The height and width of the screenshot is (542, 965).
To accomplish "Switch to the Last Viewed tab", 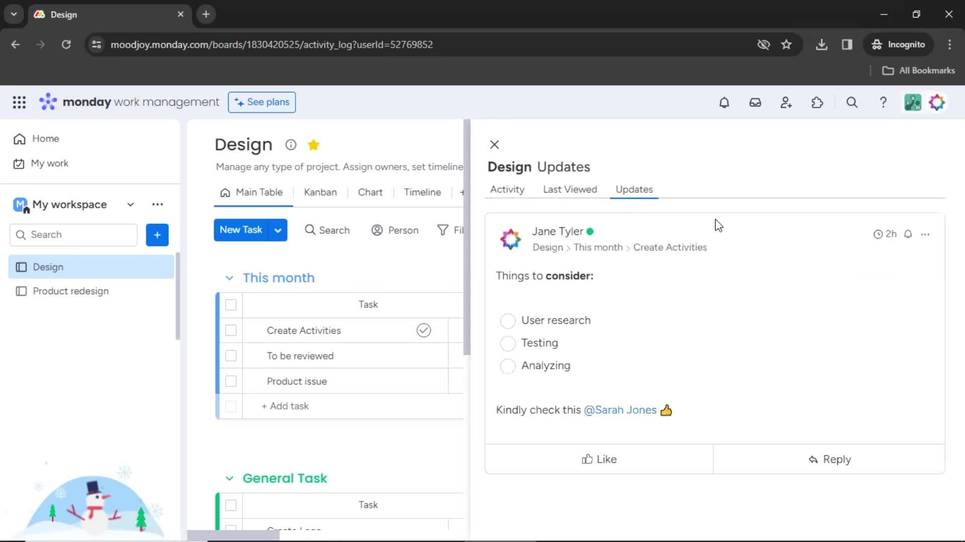I will [570, 189].
